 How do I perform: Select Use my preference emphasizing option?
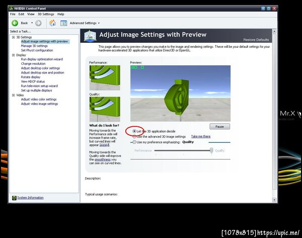(134, 142)
